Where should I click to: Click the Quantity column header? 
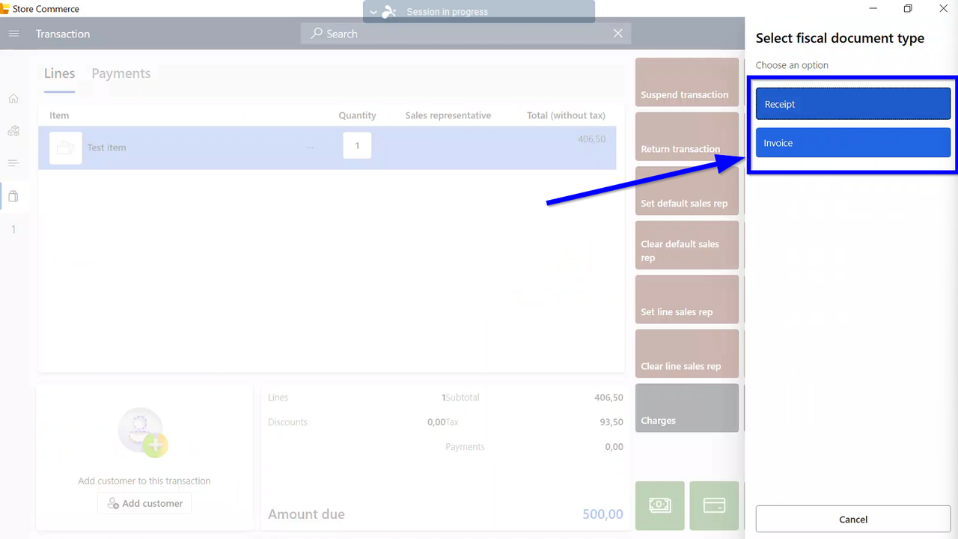[x=357, y=115]
